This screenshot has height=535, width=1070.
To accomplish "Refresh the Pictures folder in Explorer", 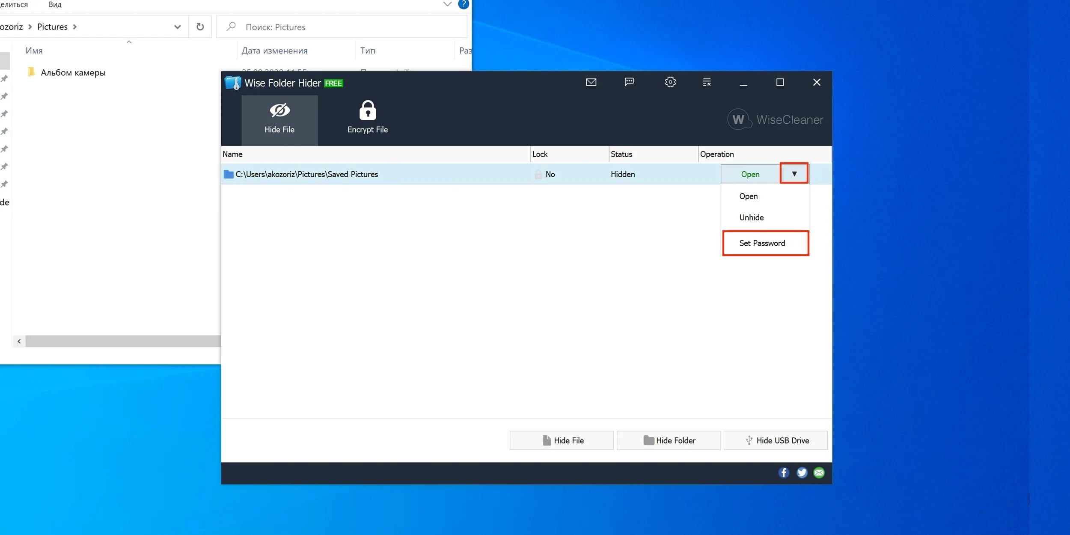I will point(200,27).
